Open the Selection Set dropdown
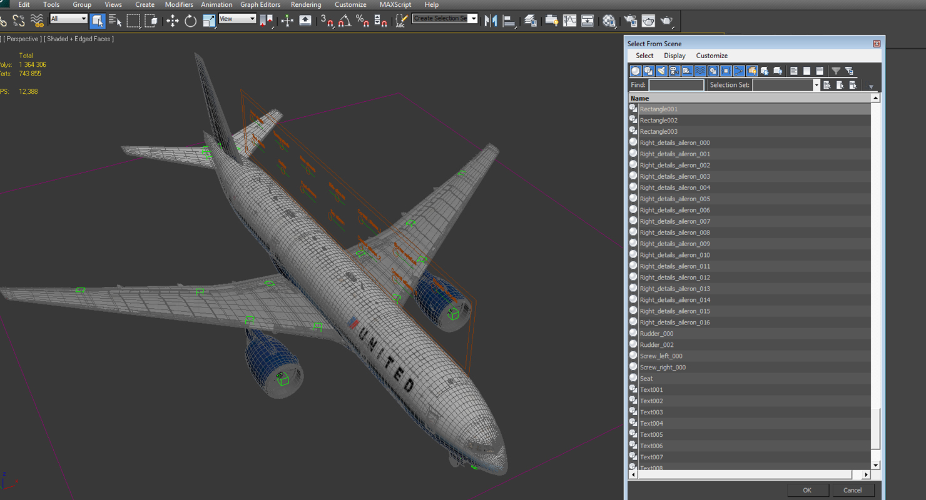This screenshot has height=500, width=926. [817, 85]
